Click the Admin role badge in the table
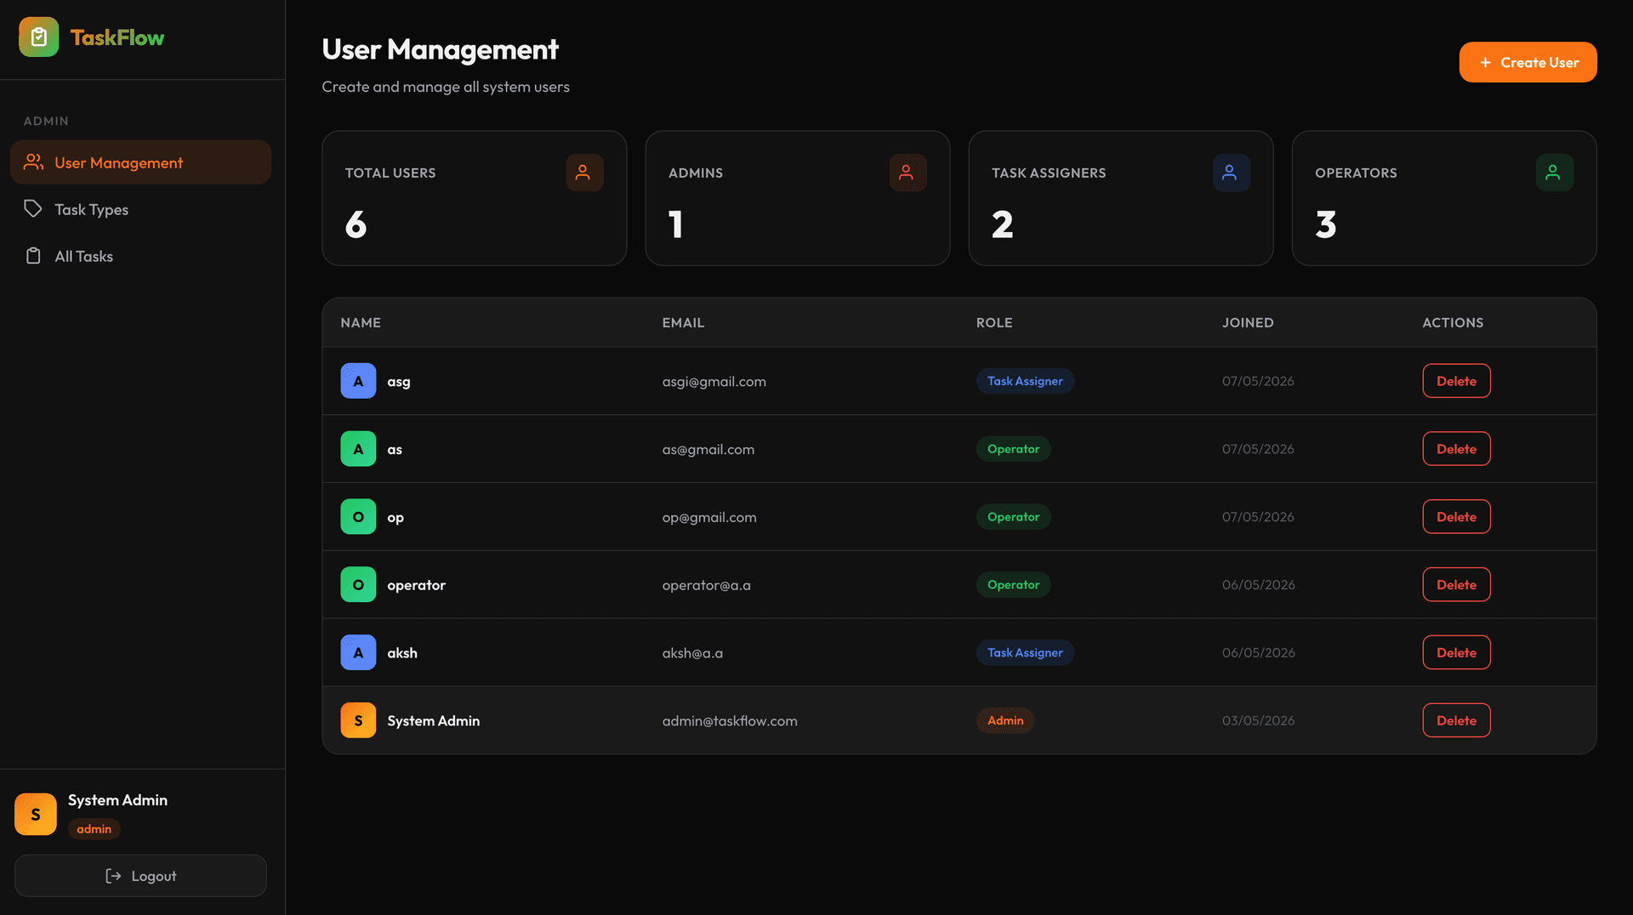 pyautogui.click(x=1005, y=721)
